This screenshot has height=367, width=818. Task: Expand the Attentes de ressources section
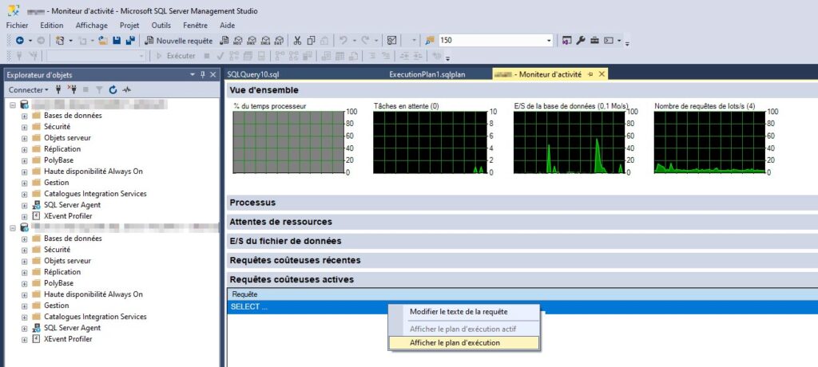pyautogui.click(x=522, y=222)
